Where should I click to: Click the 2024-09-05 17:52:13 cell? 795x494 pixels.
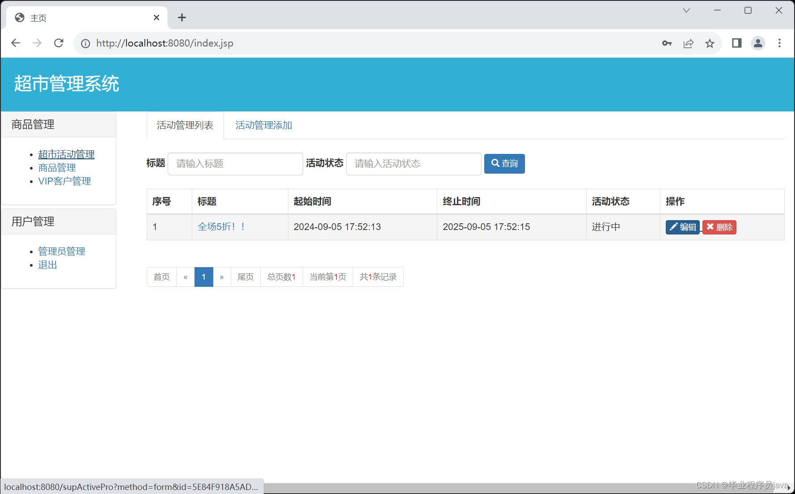click(363, 227)
